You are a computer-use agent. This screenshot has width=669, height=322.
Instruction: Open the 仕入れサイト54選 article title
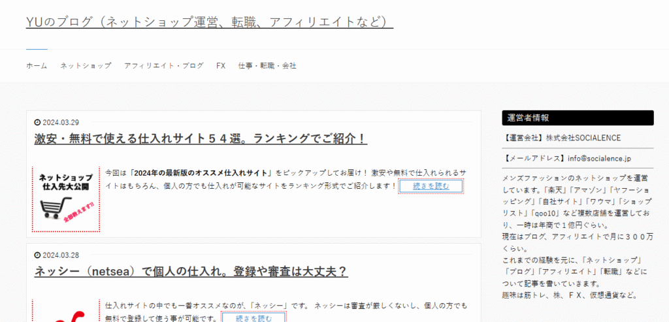point(201,139)
